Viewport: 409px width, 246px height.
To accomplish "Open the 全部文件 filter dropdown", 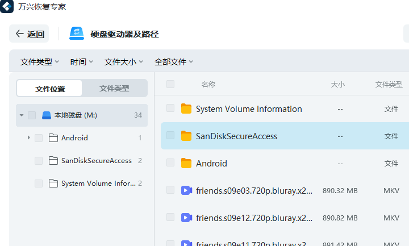I will (174, 62).
